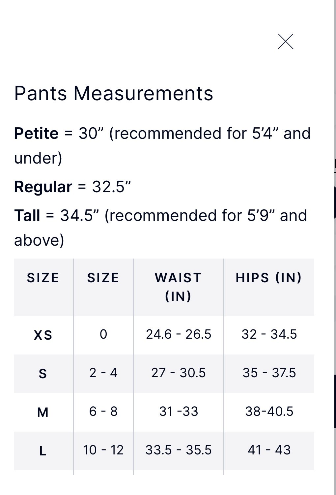Select the XS size row label
This screenshot has height=495, width=336.
(43, 335)
